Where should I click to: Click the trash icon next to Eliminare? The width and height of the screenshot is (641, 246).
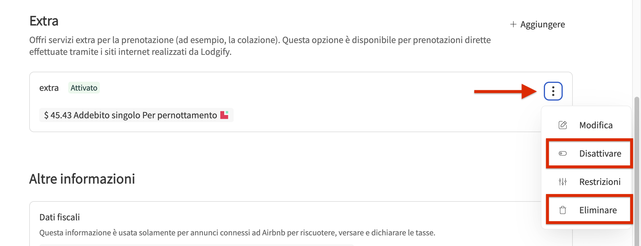pyautogui.click(x=563, y=210)
